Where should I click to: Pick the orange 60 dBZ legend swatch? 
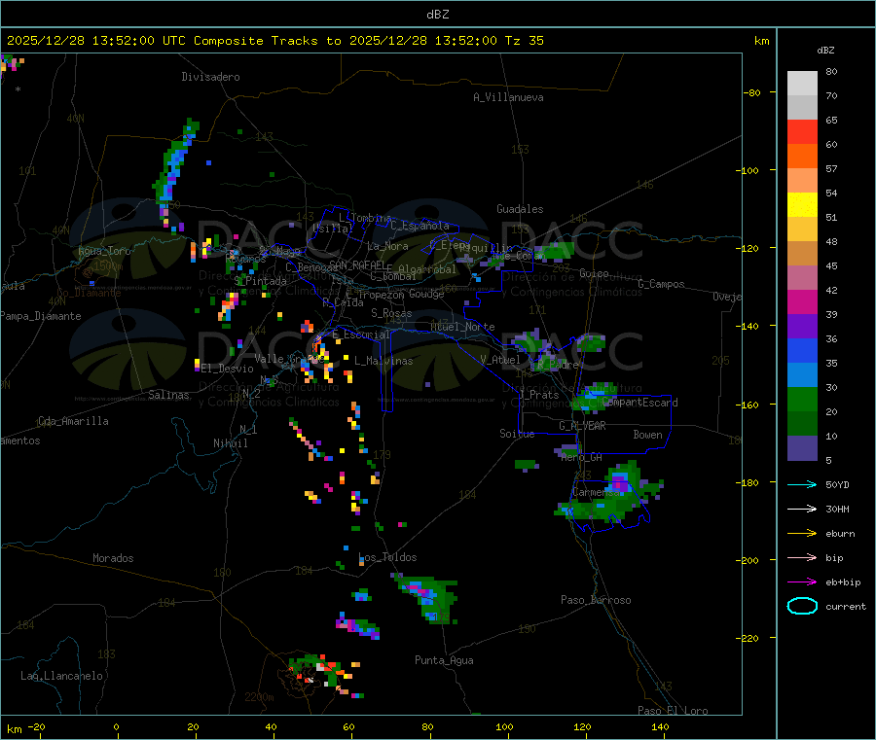point(802,157)
